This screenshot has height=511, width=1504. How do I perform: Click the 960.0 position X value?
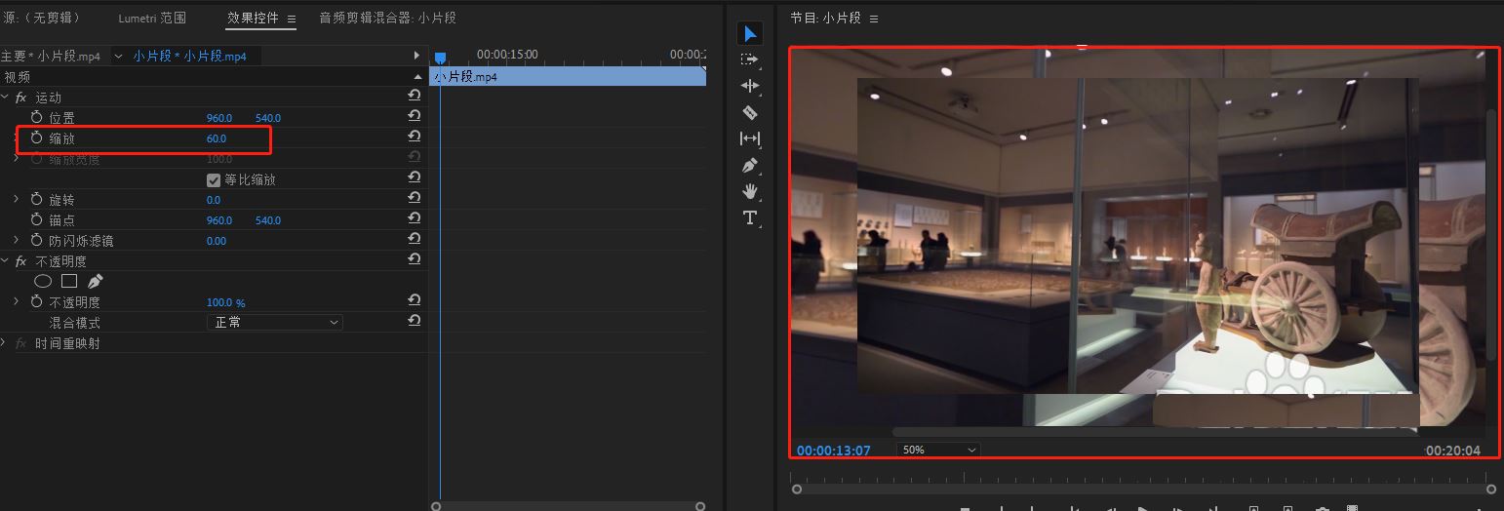219,118
